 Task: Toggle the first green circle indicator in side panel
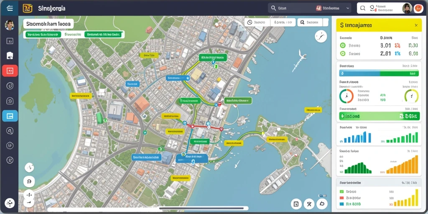(343, 46)
